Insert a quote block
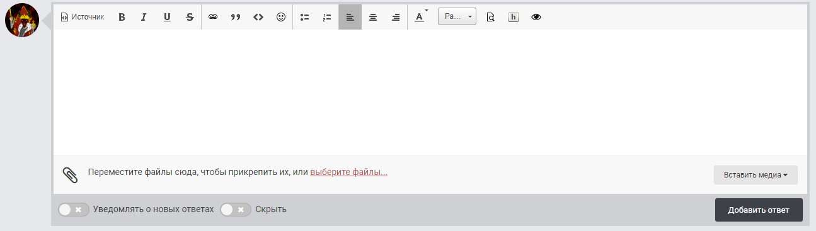This screenshot has width=816, height=231. click(236, 18)
